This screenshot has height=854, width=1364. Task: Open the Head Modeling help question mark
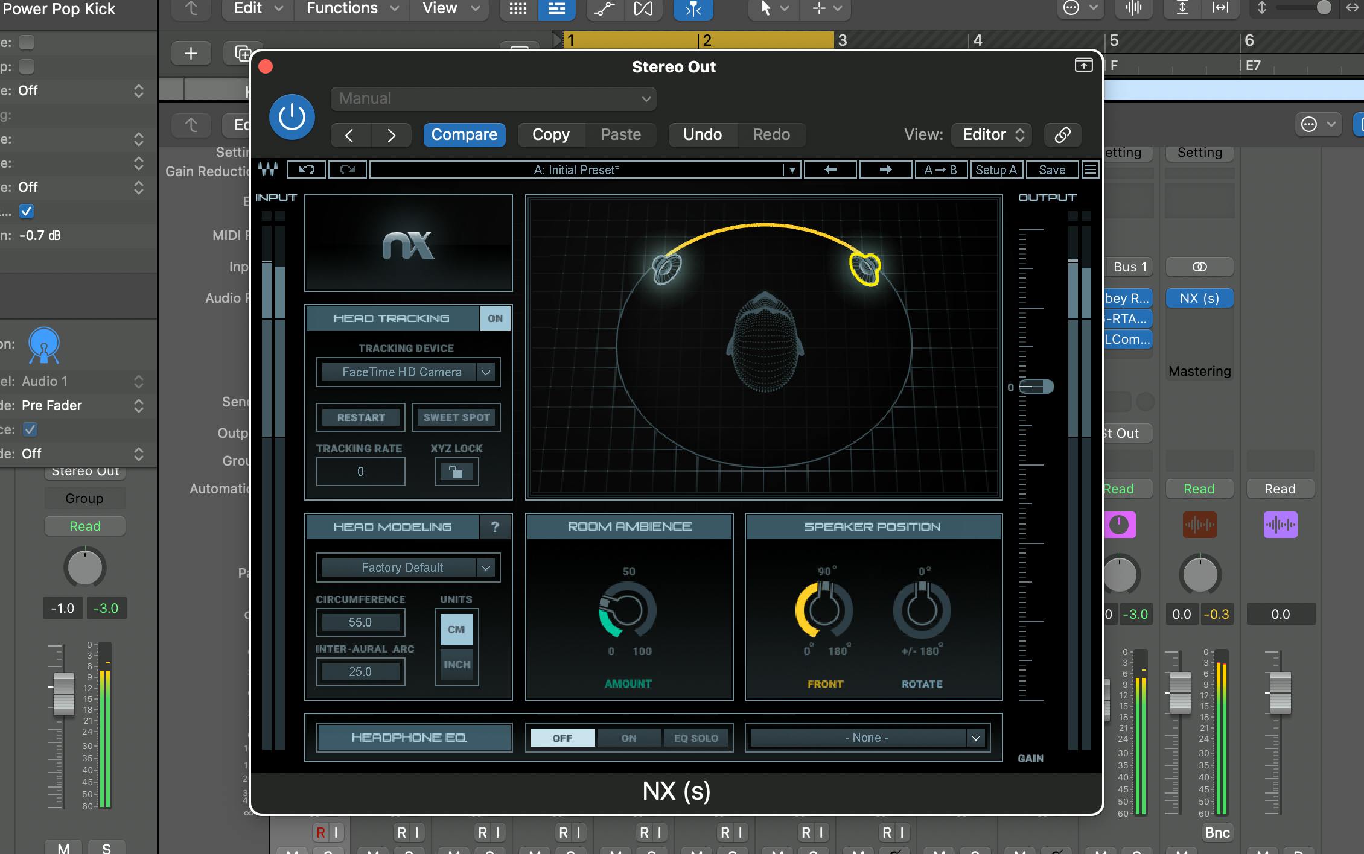tap(495, 527)
